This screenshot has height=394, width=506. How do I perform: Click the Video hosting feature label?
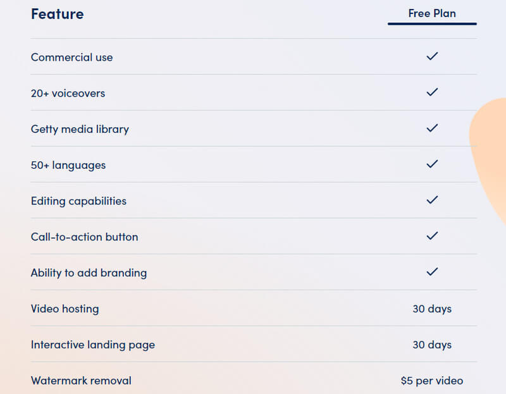point(65,309)
